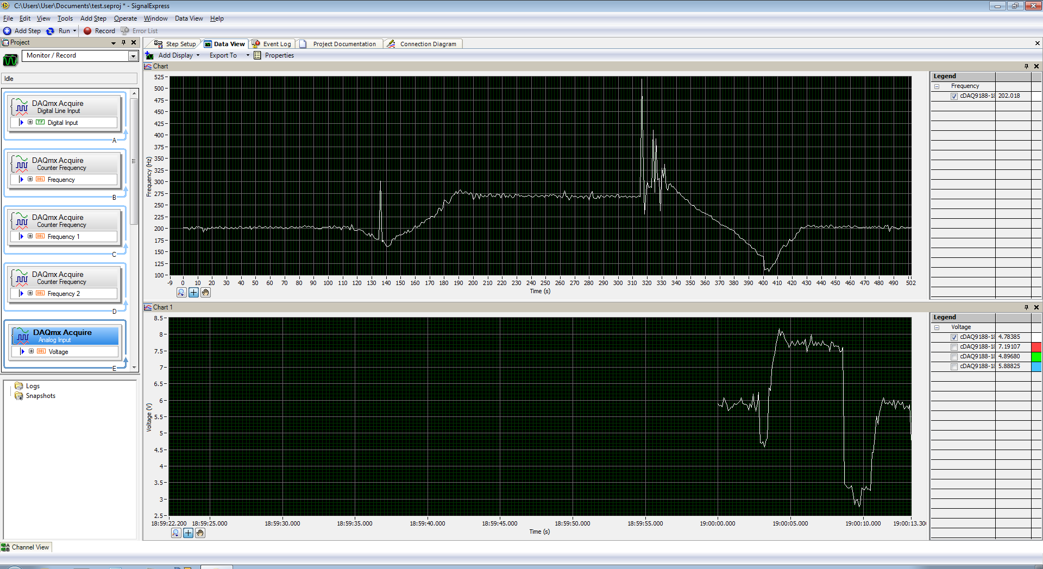
Task: Check voltage channel checkbox with value 7.19107
Action: pyautogui.click(x=954, y=347)
